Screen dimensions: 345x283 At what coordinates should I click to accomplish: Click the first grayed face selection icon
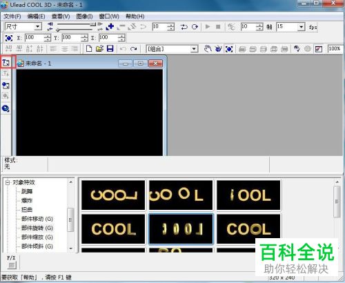[242, 49]
